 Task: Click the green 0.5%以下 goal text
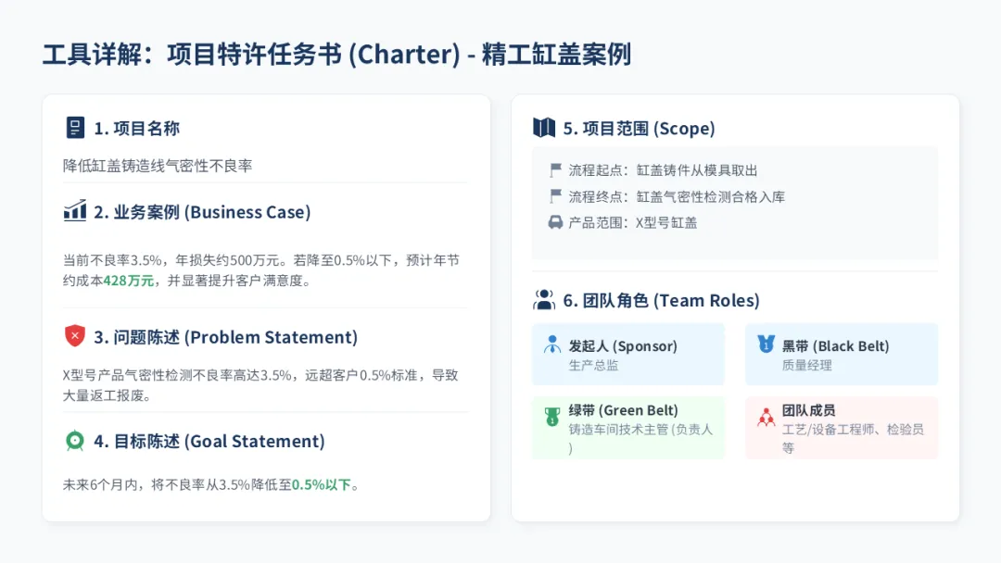322,484
